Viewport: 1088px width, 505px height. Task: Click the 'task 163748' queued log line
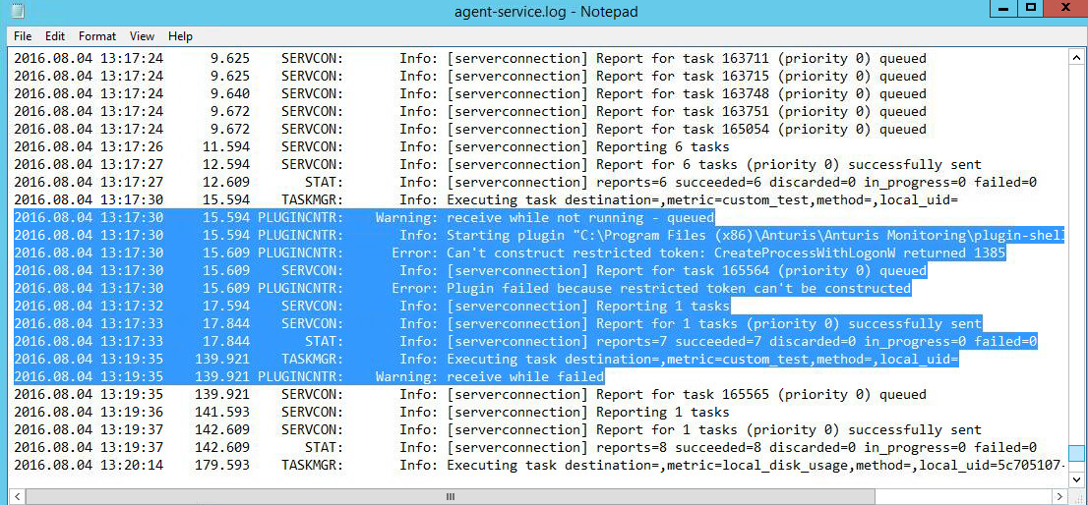point(470,93)
